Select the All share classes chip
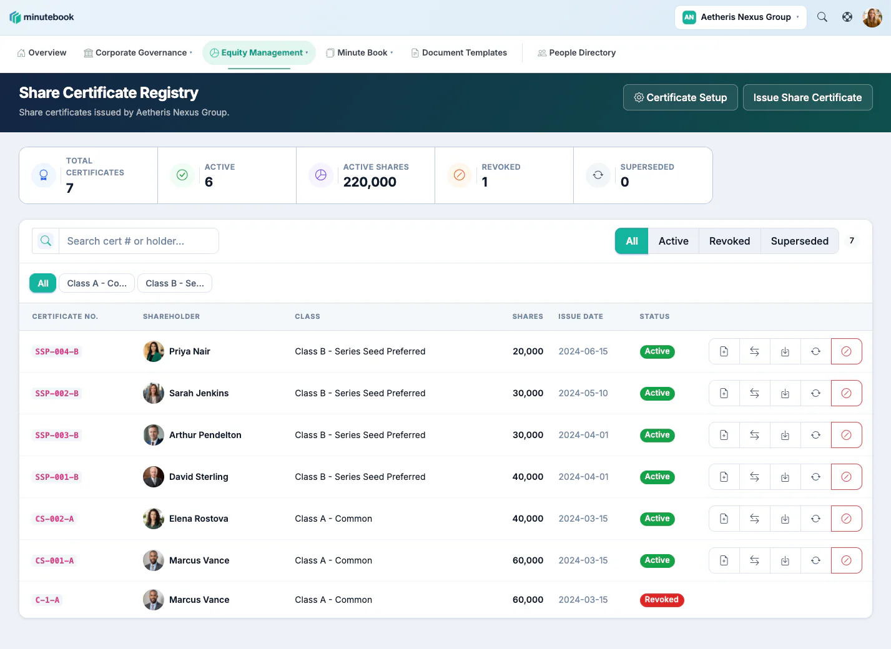 [x=43, y=283]
